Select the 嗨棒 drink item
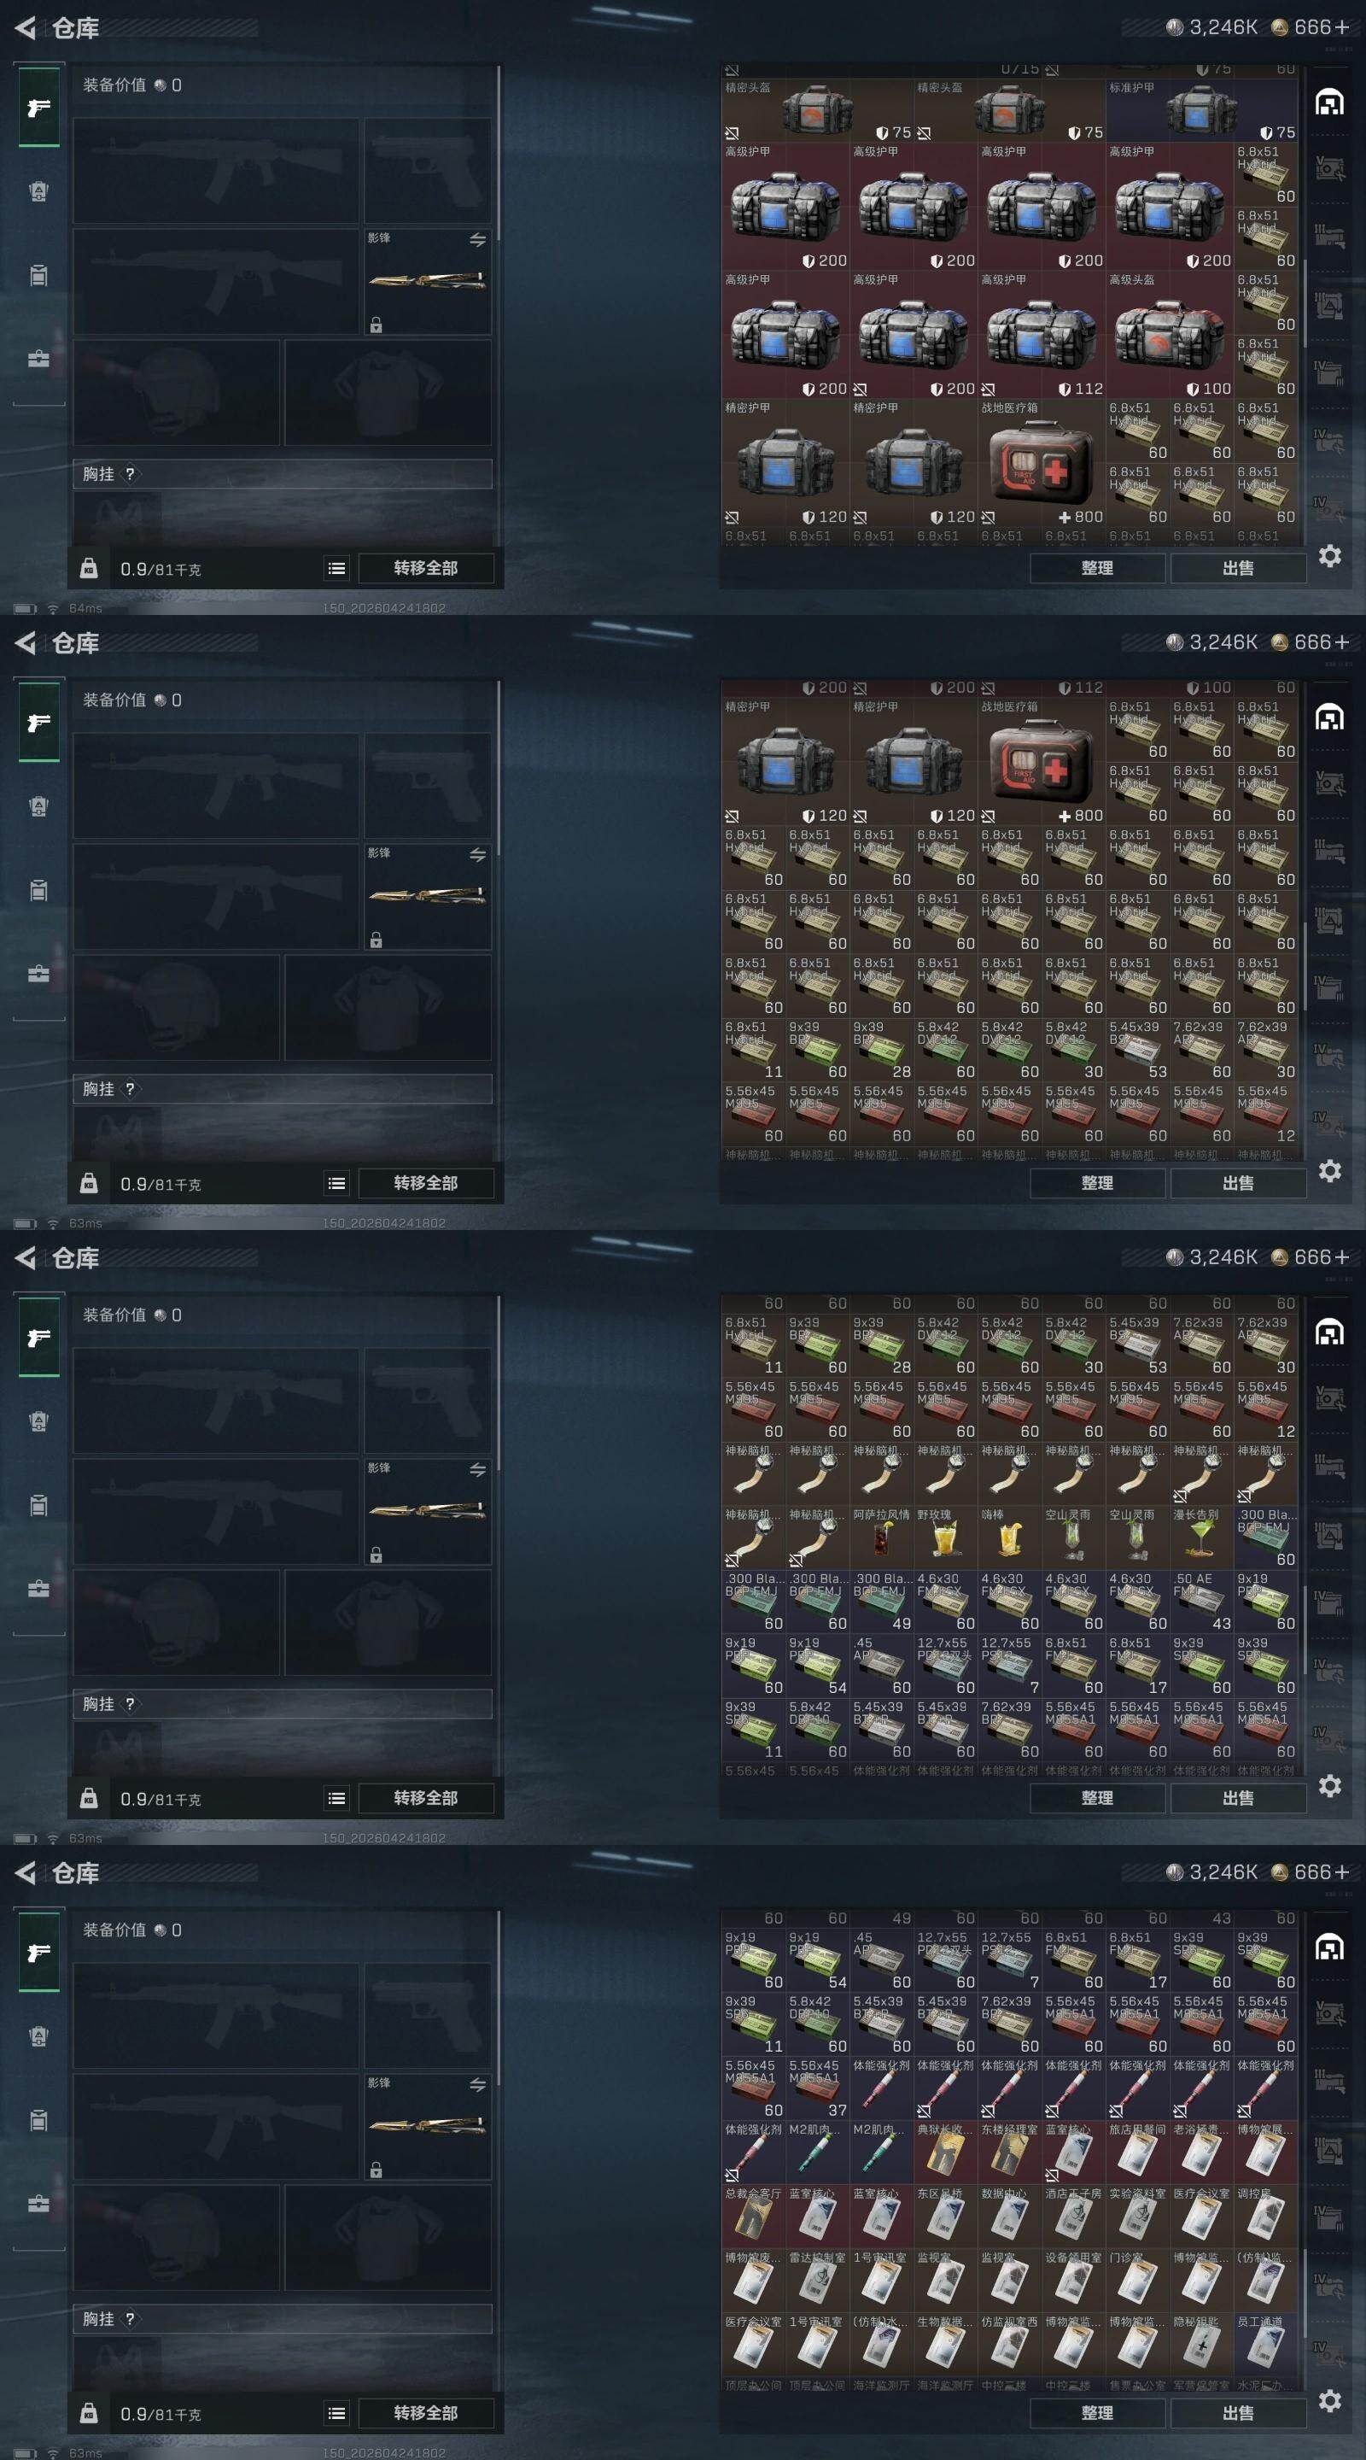The height and width of the screenshot is (2460, 1366). pyautogui.click(x=1009, y=1538)
